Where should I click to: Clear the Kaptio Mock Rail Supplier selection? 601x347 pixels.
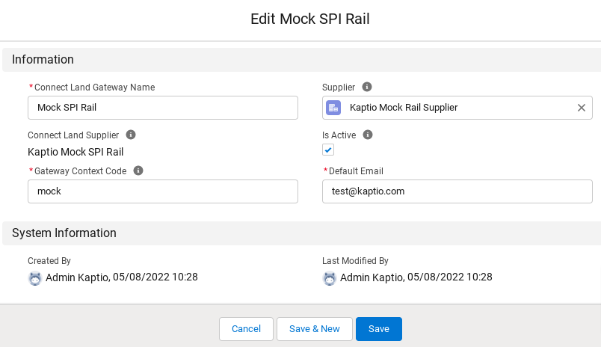tap(581, 108)
